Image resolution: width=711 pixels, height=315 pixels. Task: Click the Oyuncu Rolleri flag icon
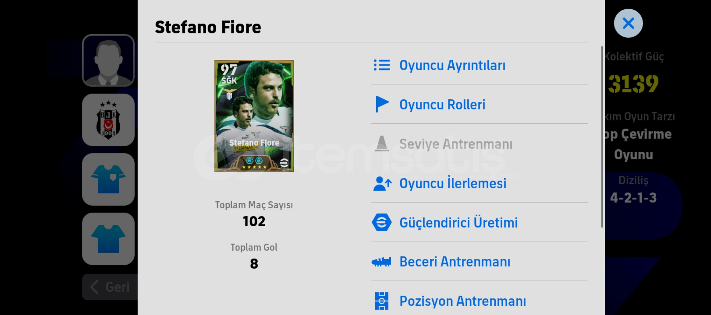(x=382, y=104)
